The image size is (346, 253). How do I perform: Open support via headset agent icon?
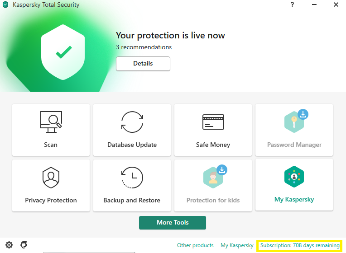(24, 244)
